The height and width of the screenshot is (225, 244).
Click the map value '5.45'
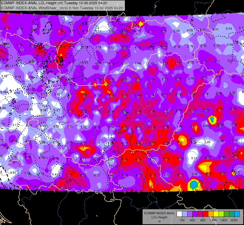(125, 159)
